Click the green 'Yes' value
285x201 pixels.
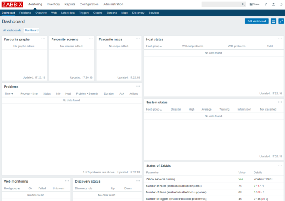click(x=241, y=179)
